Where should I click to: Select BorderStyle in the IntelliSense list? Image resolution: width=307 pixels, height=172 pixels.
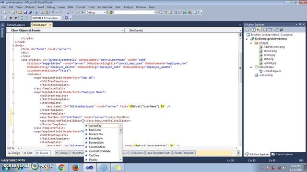96,139
